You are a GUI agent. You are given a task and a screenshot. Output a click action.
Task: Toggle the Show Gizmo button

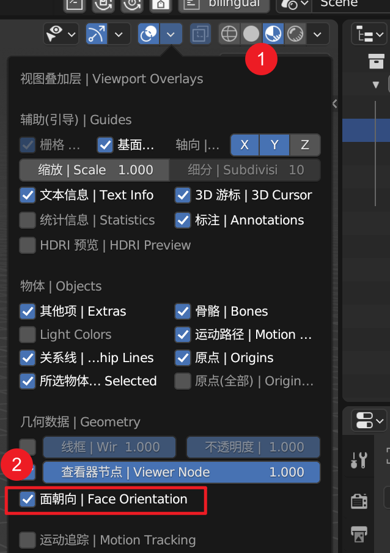pyautogui.click(x=97, y=34)
